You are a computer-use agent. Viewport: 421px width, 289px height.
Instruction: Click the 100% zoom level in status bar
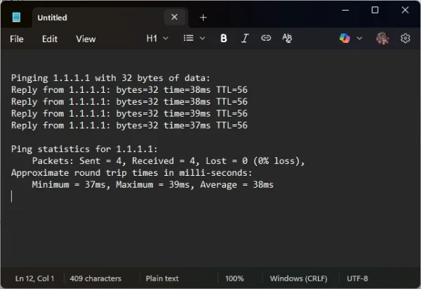click(234, 278)
